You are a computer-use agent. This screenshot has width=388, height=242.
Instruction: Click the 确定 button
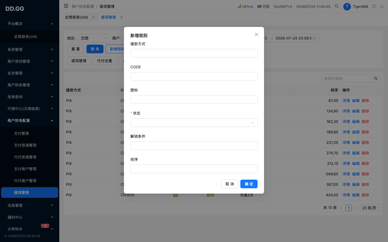(249, 184)
